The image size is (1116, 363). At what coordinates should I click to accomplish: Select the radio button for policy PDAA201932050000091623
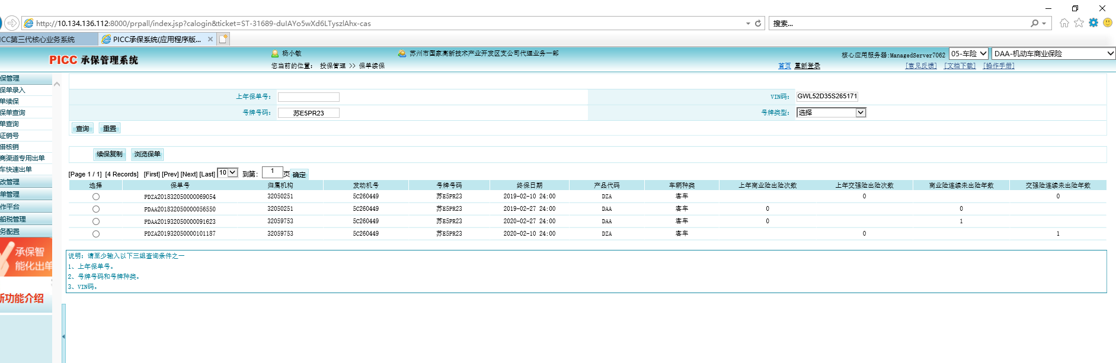96,221
